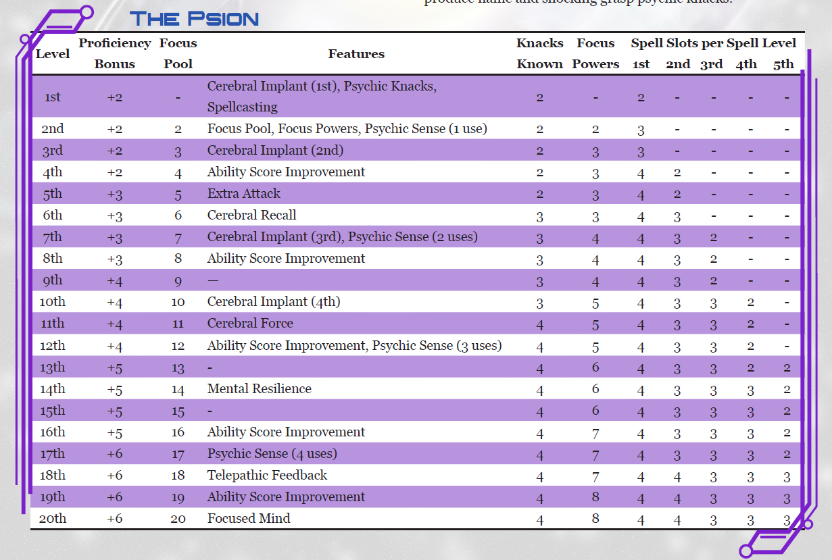The image size is (832, 560).
Task: Select the 'Mental Resilience' feature entry
Action: [259, 389]
